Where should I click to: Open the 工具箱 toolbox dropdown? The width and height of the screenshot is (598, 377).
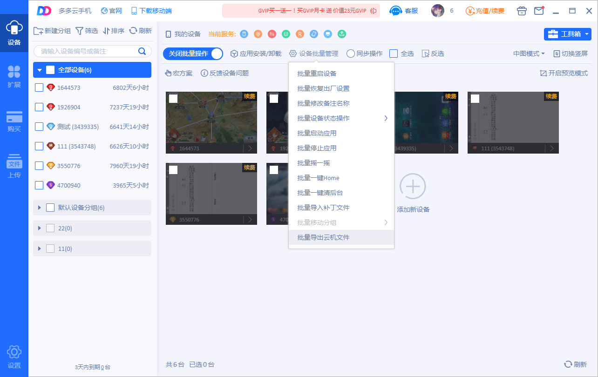click(x=567, y=34)
